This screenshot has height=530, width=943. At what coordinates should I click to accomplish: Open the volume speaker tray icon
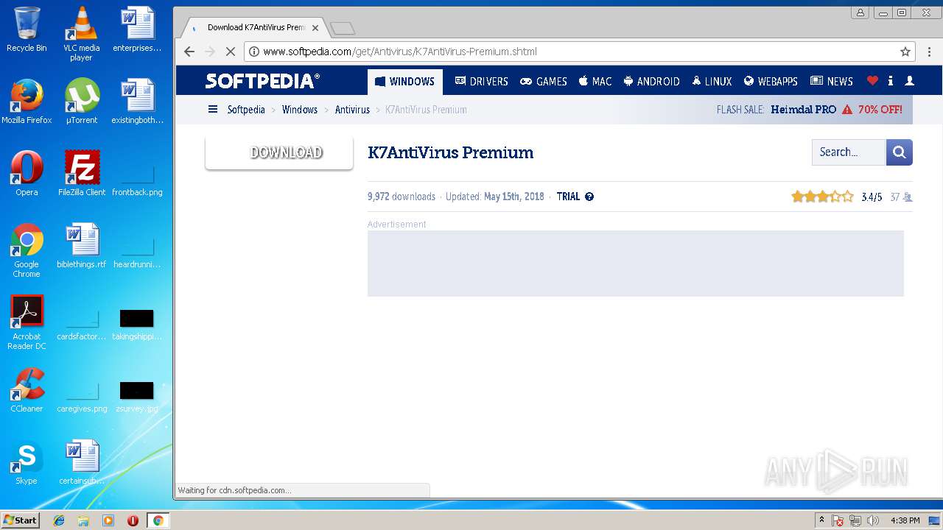[x=873, y=520]
